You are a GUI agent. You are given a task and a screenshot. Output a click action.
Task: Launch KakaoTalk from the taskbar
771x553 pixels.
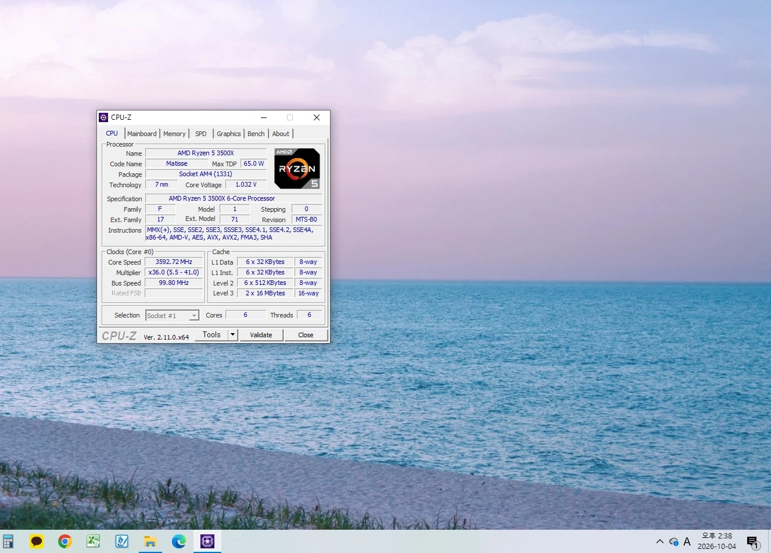tap(37, 541)
